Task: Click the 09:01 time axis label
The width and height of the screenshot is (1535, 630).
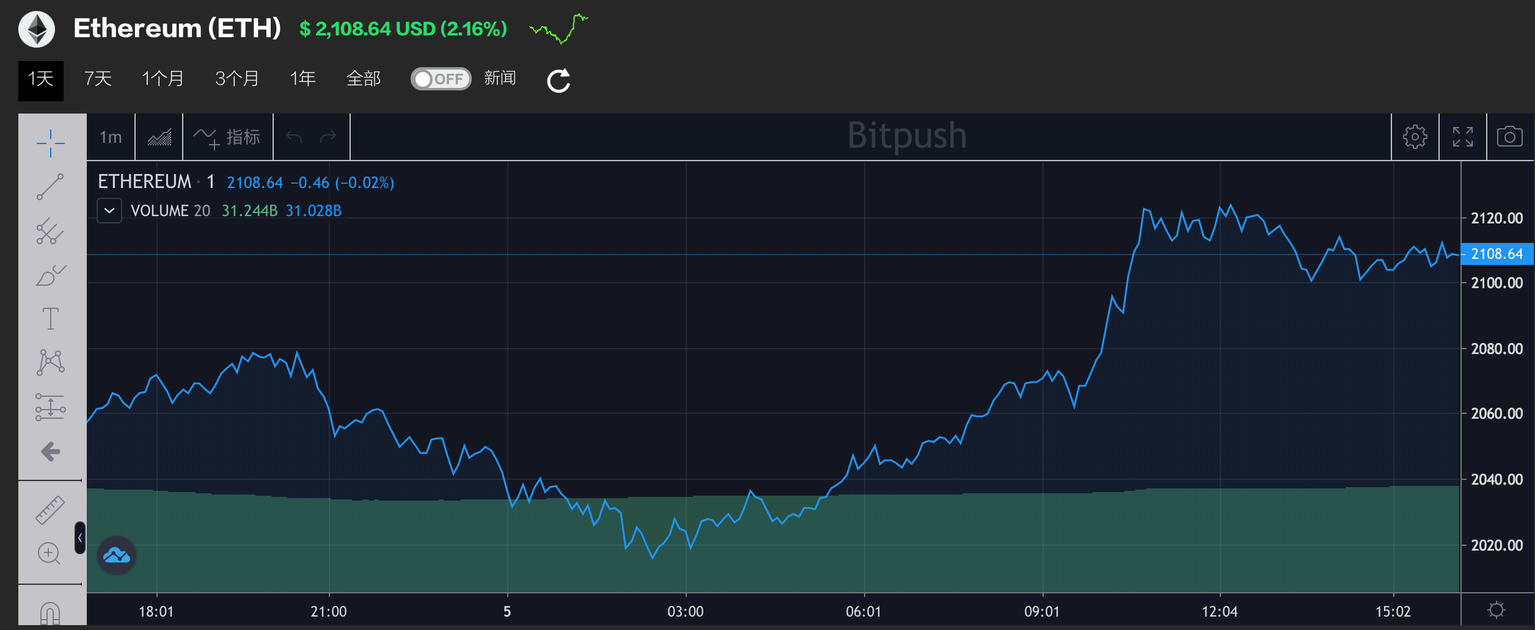Action: click(1042, 612)
